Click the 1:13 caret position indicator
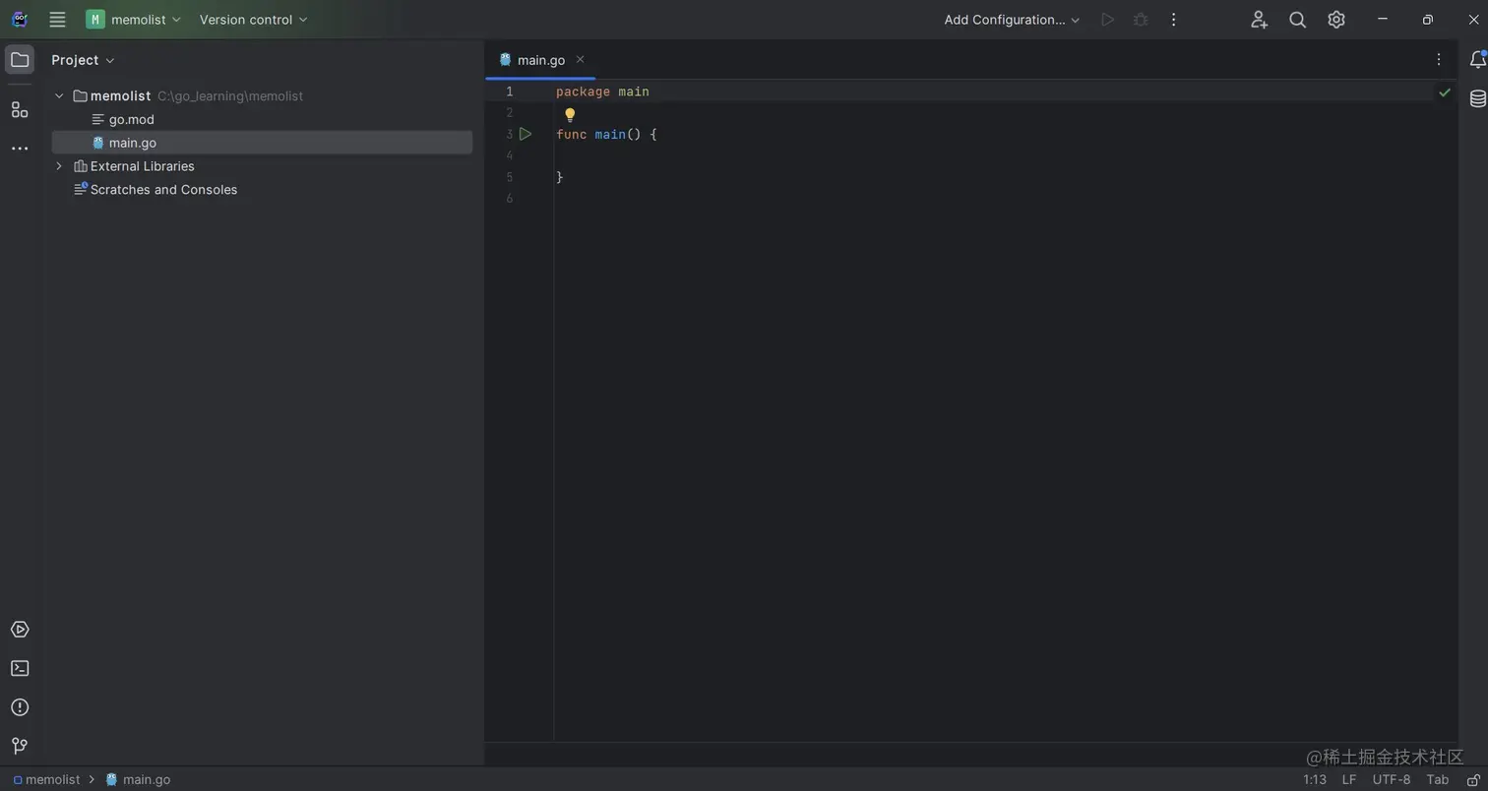The height and width of the screenshot is (791, 1488). pos(1315,780)
